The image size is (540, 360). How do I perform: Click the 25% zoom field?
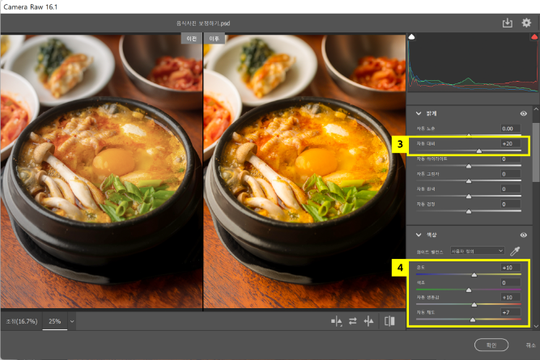tap(55, 321)
